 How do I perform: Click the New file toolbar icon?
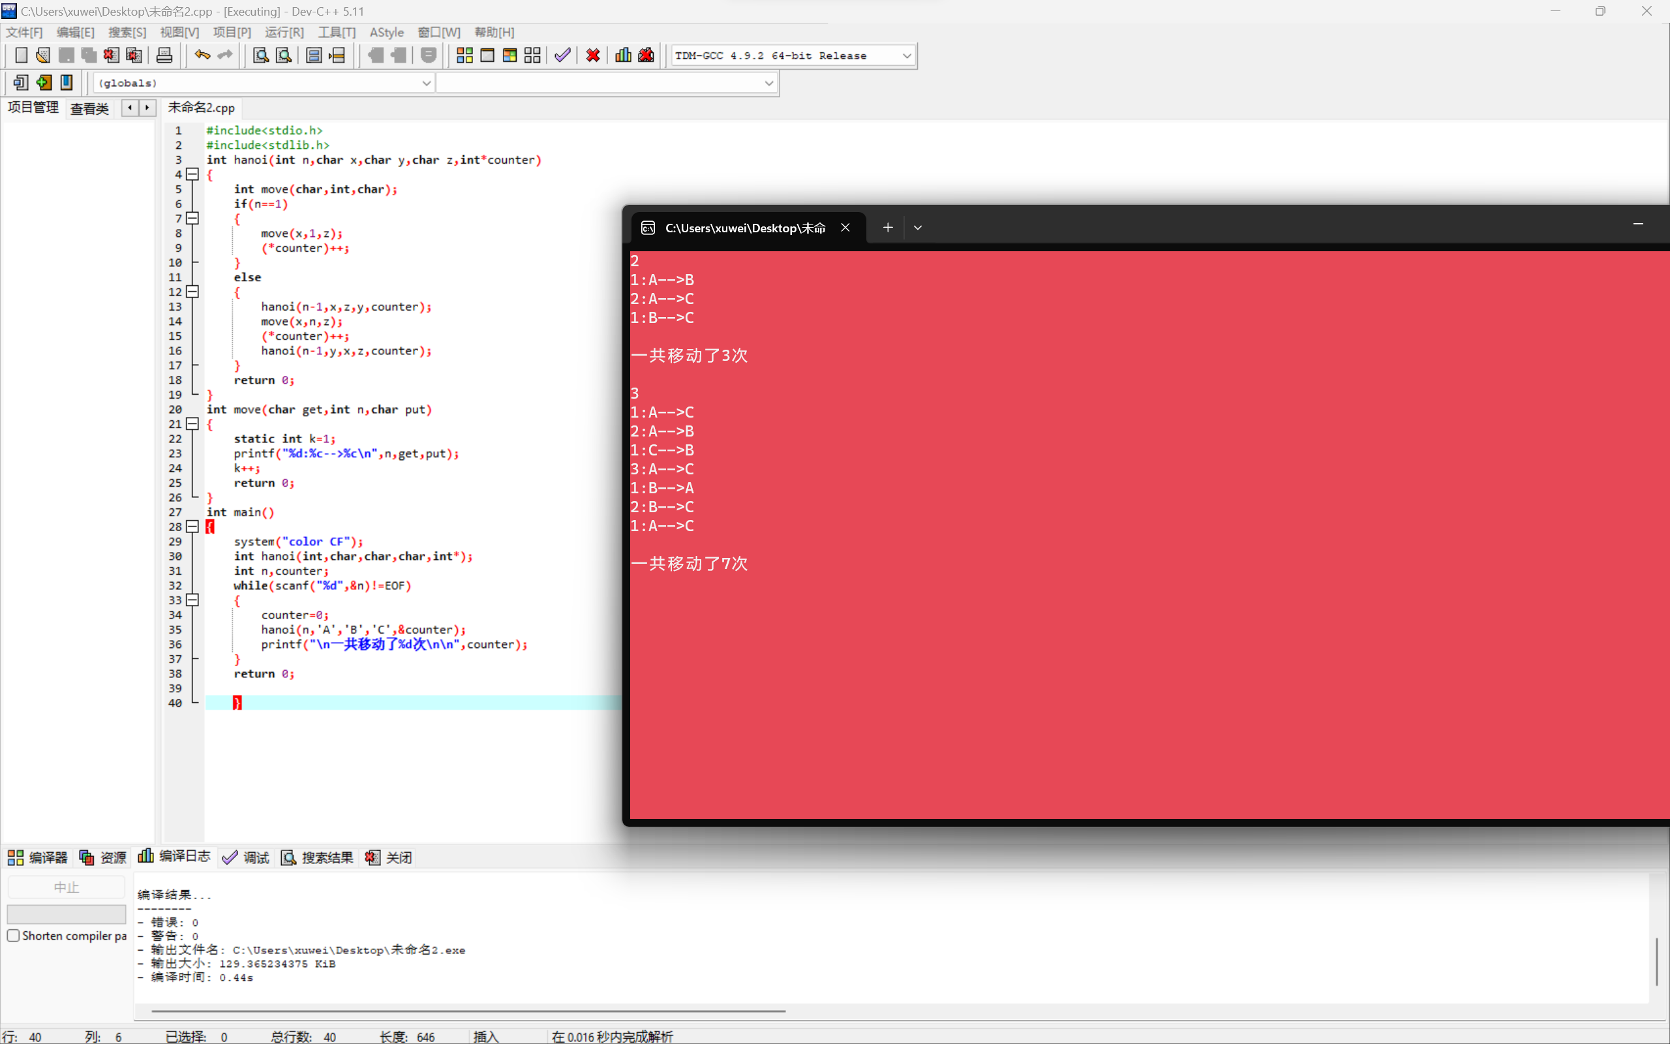click(21, 55)
